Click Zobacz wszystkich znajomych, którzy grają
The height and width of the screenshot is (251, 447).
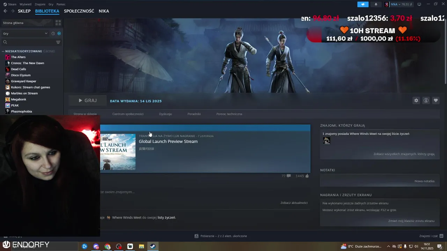click(x=404, y=154)
